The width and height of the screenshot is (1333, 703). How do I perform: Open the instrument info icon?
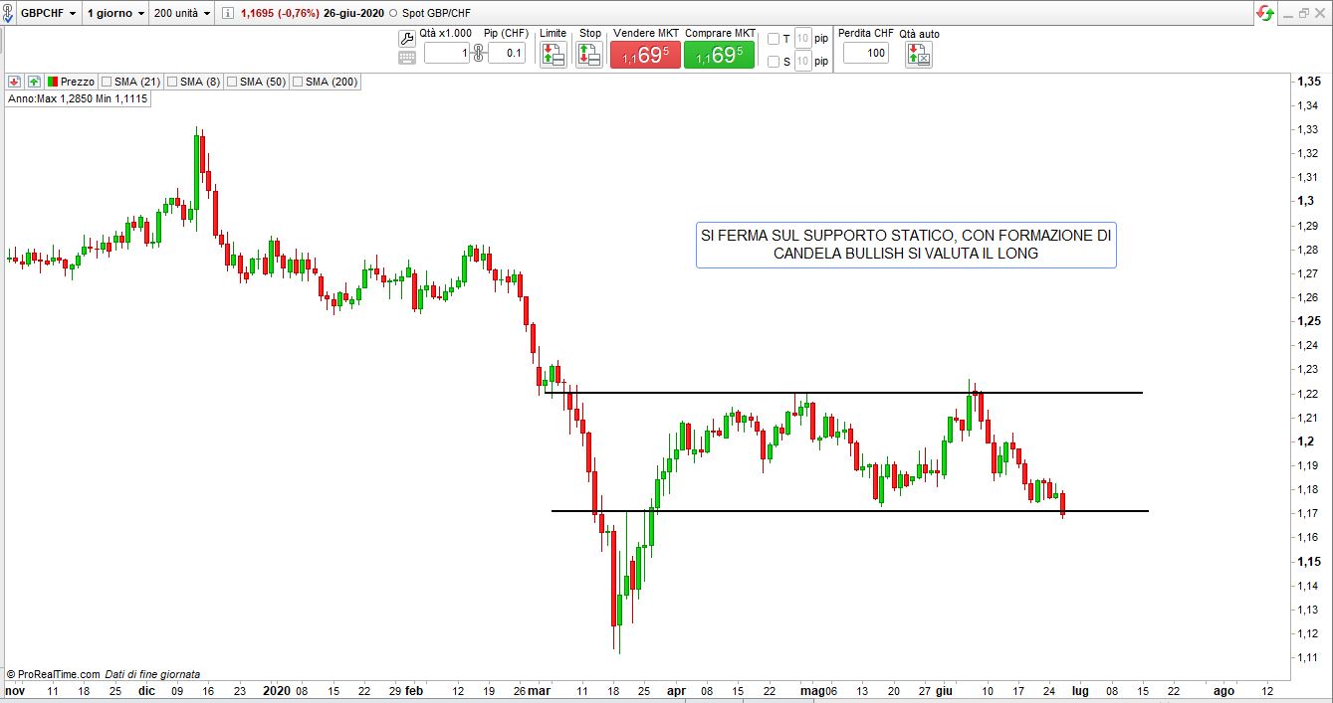point(227,13)
